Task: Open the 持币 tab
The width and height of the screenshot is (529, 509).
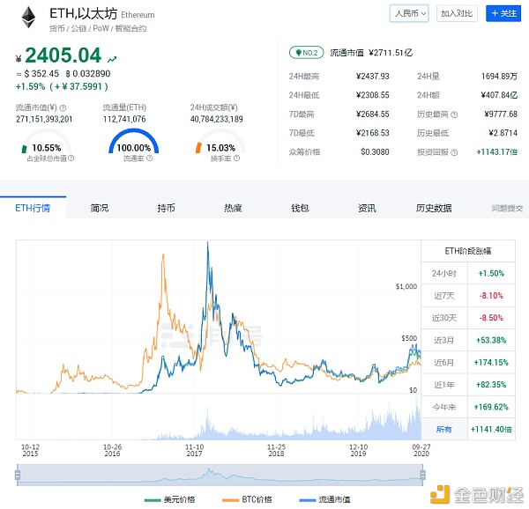Action: [x=166, y=208]
